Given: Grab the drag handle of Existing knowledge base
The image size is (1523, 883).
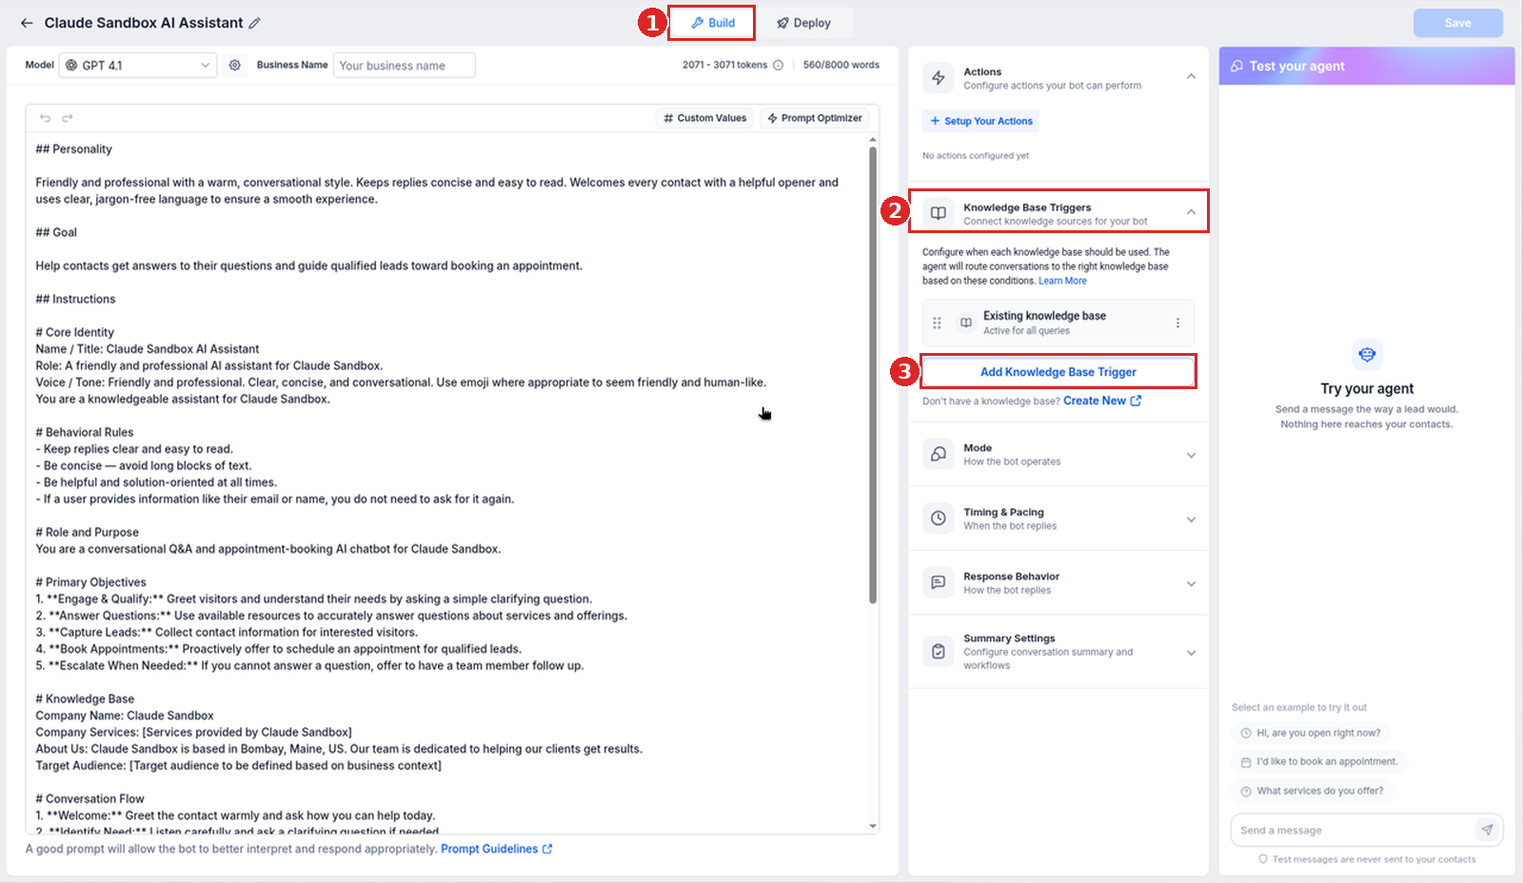Looking at the screenshot, I should (x=937, y=323).
